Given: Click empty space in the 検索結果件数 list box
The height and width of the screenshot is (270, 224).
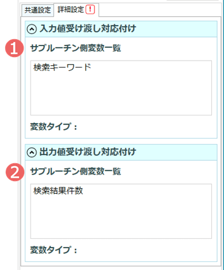Looking at the screenshot, I should click(x=121, y=217).
